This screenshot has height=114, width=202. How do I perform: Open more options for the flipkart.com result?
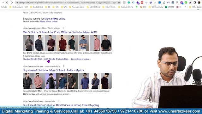[x=58, y=101]
